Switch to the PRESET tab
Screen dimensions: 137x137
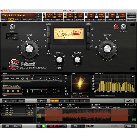coord(4,20)
